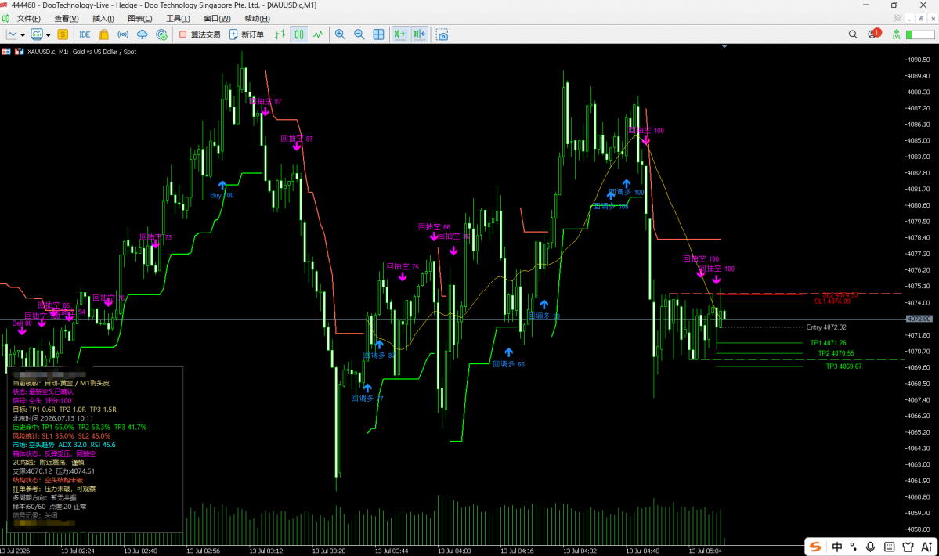Image resolution: width=939 pixels, height=556 pixels.
Task: Select the TP3 4069.67 level label
Action: (x=843, y=366)
